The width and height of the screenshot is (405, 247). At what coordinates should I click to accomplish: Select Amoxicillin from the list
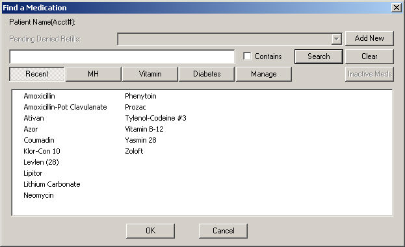coord(39,96)
